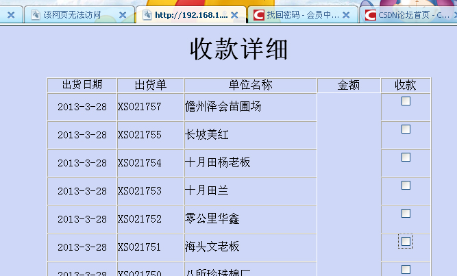Select order number XS021754
Screen dimensions: 457x276
pyautogui.click(x=139, y=162)
